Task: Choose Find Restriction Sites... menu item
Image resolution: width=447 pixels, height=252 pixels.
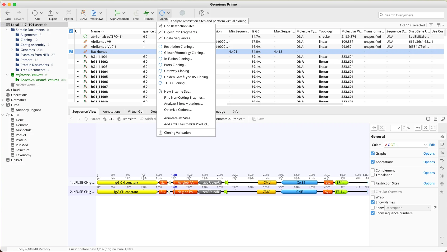Action: (x=186, y=26)
